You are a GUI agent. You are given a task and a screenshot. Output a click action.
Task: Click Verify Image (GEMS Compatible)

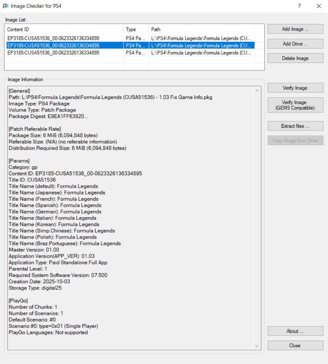tap(295, 105)
